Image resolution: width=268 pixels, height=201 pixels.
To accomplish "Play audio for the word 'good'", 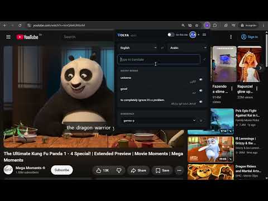I will (200, 90).
